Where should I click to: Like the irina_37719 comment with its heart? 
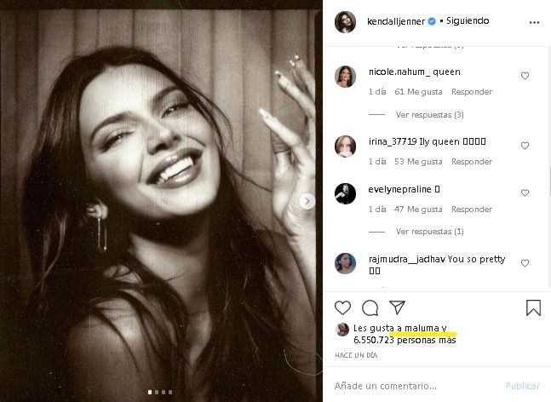(x=525, y=146)
